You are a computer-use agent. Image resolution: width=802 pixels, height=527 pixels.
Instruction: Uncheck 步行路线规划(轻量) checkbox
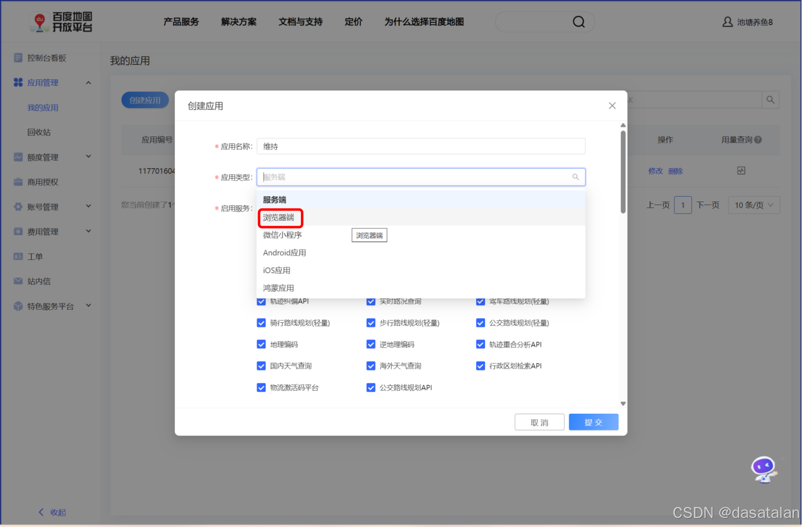pos(371,323)
